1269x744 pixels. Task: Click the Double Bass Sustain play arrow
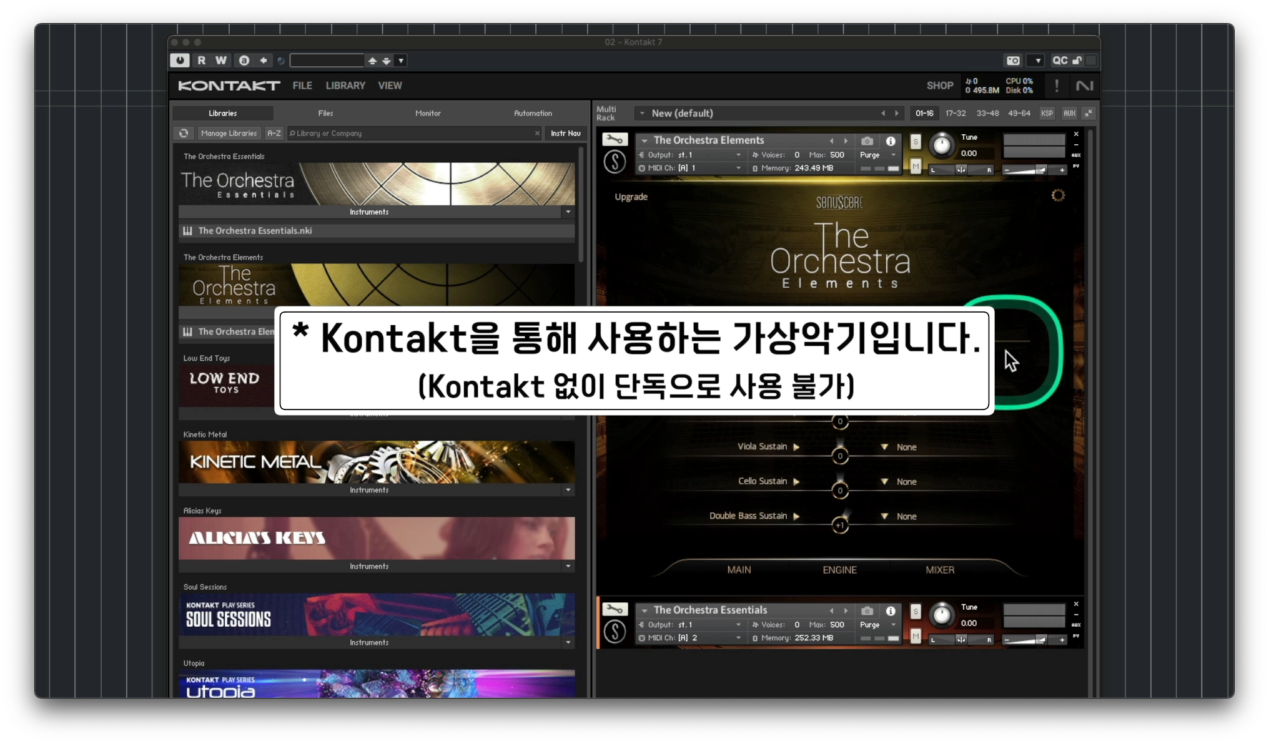(x=796, y=516)
